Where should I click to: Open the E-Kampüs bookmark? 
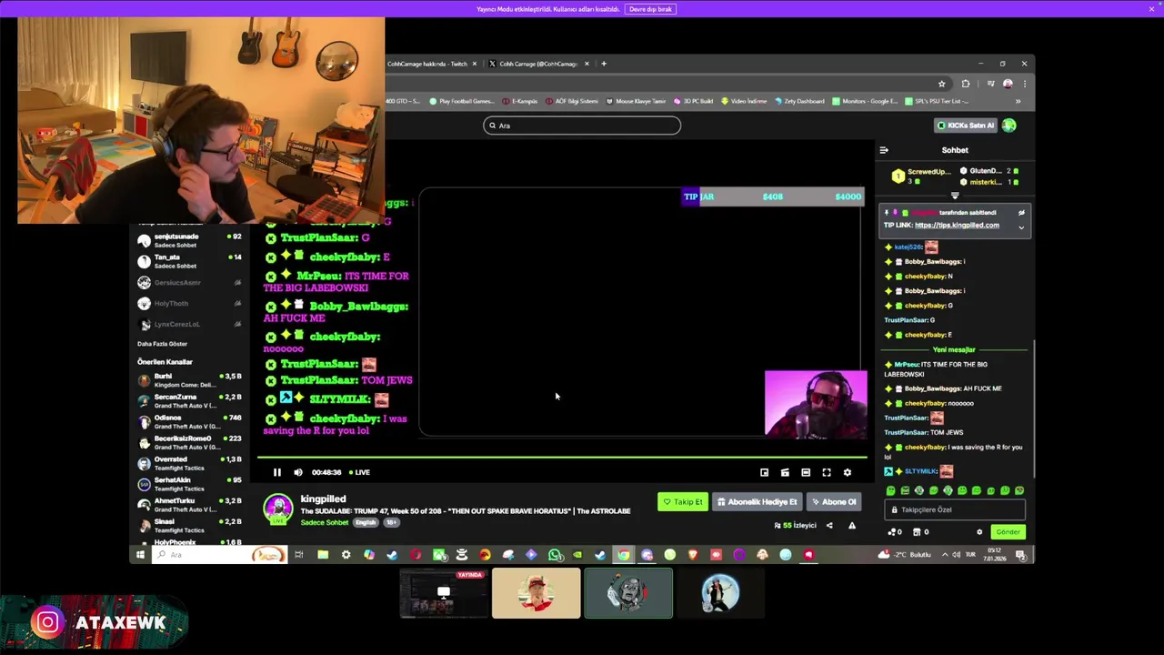point(519,101)
